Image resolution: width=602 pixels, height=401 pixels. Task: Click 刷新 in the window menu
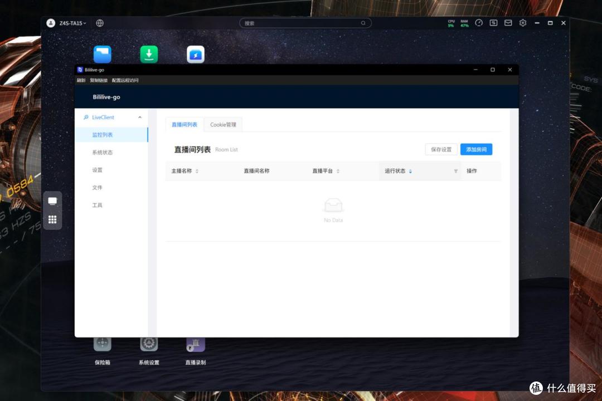pos(81,80)
